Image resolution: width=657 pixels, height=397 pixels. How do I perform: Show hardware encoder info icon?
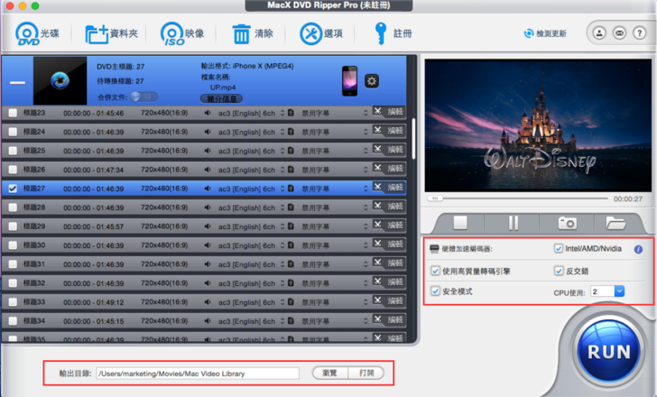point(638,249)
